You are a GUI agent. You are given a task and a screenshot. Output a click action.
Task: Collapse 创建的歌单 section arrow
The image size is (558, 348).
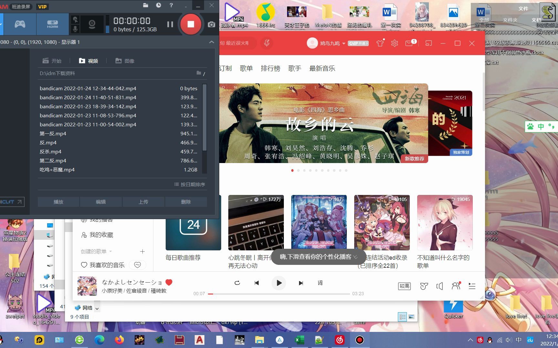tap(111, 251)
